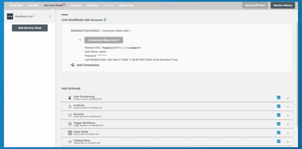This screenshot has width=302, height=149.
Task: Open the three-dot menu for Hire2Retire IGA
Action: [50, 16]
